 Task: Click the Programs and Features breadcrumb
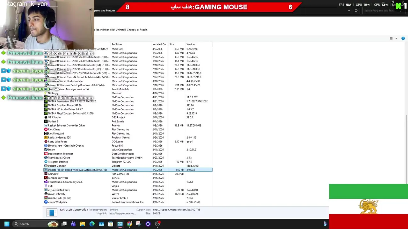coord(105,10)
